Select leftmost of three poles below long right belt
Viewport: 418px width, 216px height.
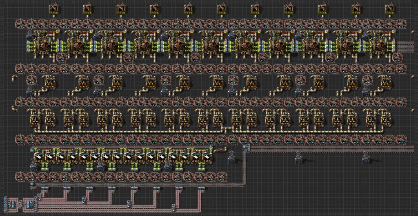pyautogui.click(x=231, y=157)
